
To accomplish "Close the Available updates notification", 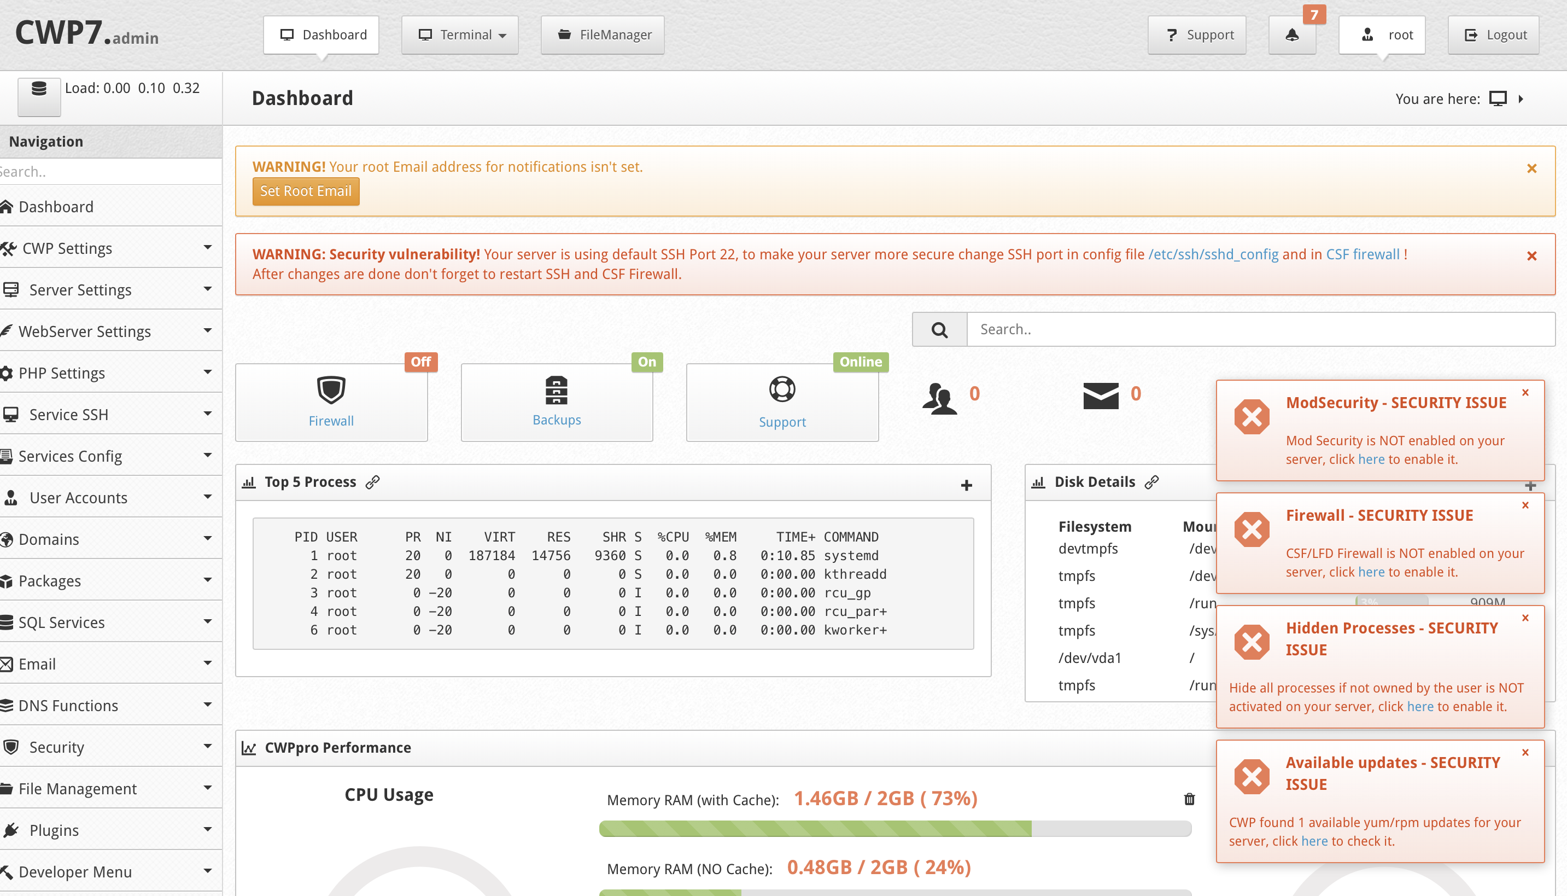I will point(1525,753).
